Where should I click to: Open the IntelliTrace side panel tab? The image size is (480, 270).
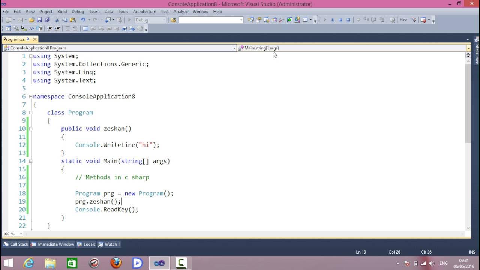pos(477,51)
